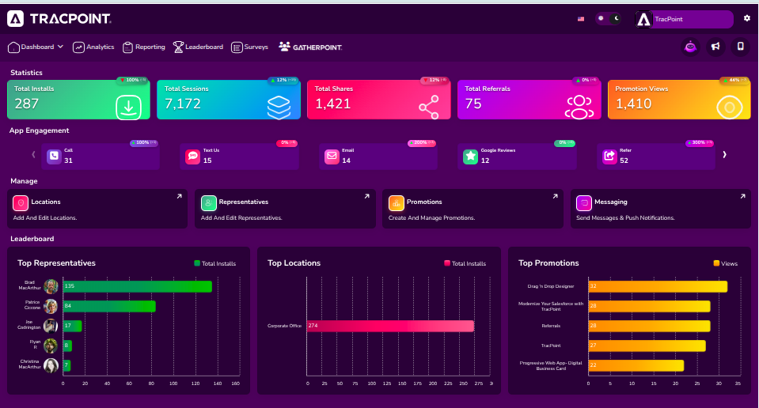Click the Representatives person icon
Image resolution: width=759 pixels, height=408 pixels.
[208, 203]
